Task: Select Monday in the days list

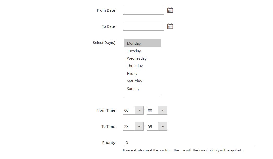Action: (x=142, y=43)
